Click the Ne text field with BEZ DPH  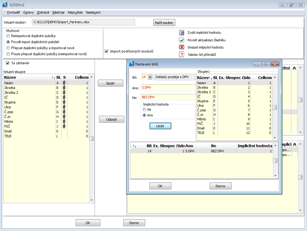(168, 97)
